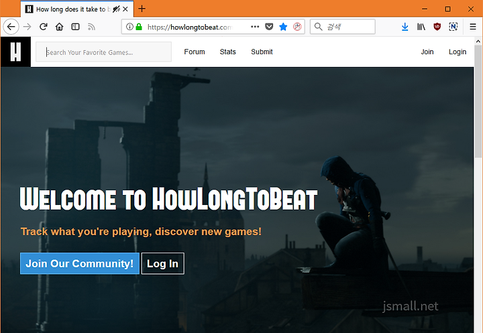Click the Forward arrow button
The width and height of the screenshot is (483, 333).
(28, 27)
